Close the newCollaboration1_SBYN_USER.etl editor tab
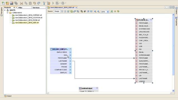Image resolution: width=178 pixels, height=100 pixels. click(76, 7)
